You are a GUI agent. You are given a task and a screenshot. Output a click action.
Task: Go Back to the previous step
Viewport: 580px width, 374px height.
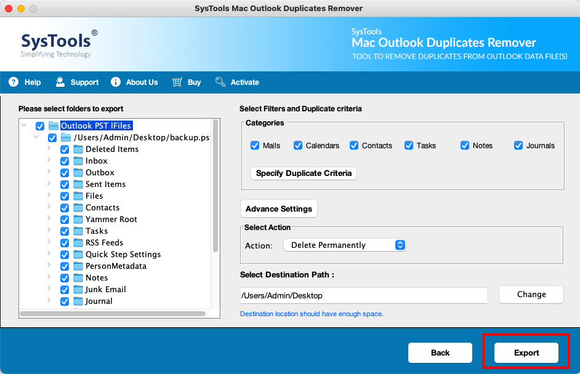[440, 353]
